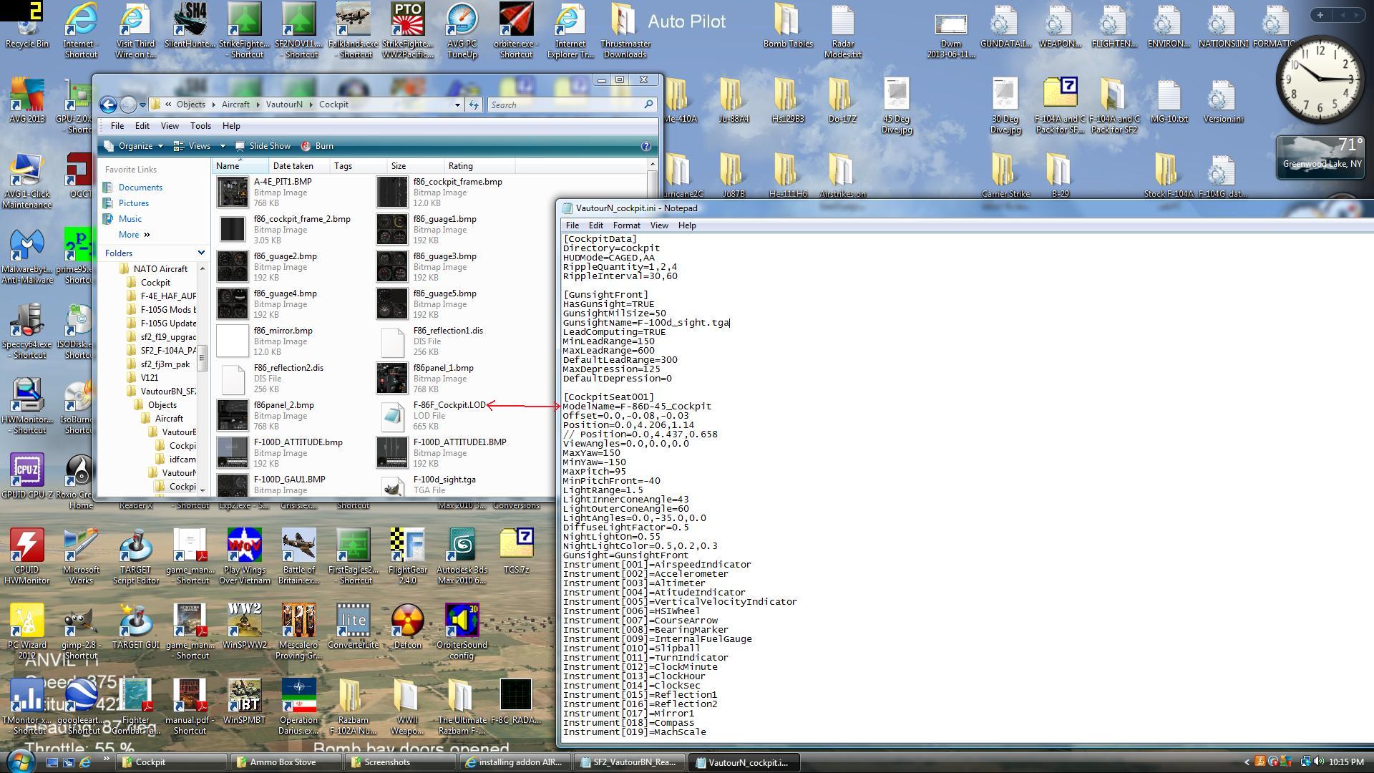Image resolution: width=1374 pixels, height=773 pixels.
Task: Select the f86_mirror.bmp thumbnail
Action: (233, 341)
